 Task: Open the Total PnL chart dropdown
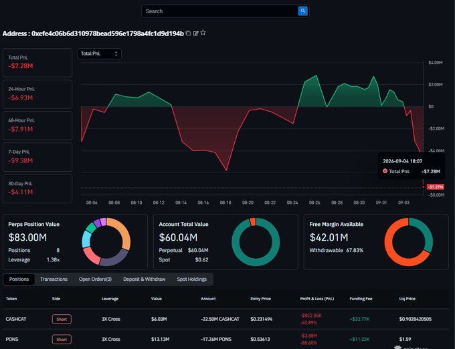coord(100,53)
